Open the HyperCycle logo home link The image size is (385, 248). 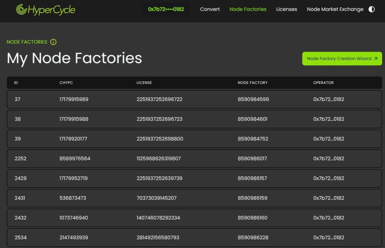tap(46, 10)
